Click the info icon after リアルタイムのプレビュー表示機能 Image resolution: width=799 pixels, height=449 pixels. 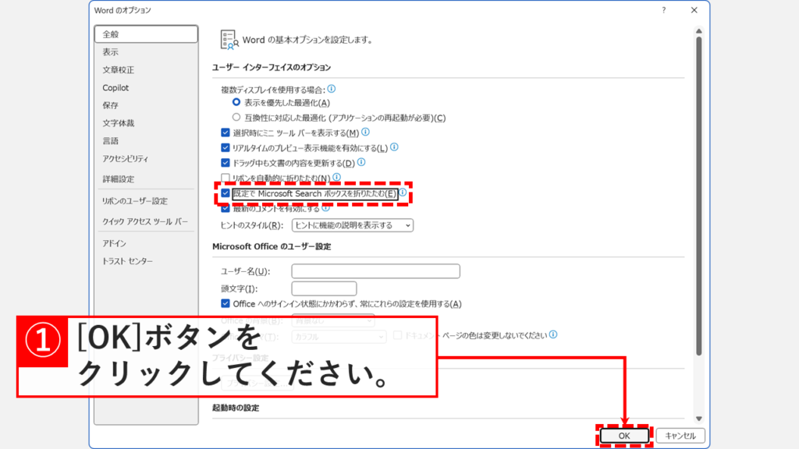[x=394, y=146]
